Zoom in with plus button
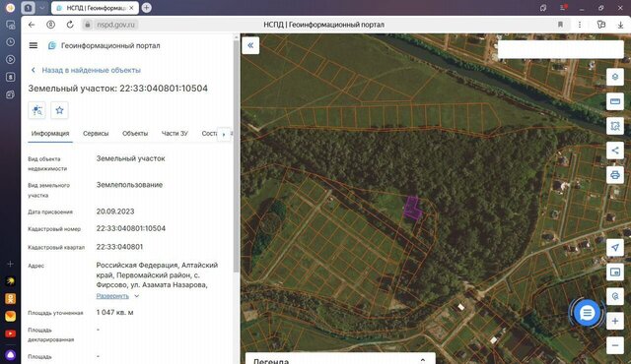Viewport: 631px width, 364px height. [x=615, y=321]
